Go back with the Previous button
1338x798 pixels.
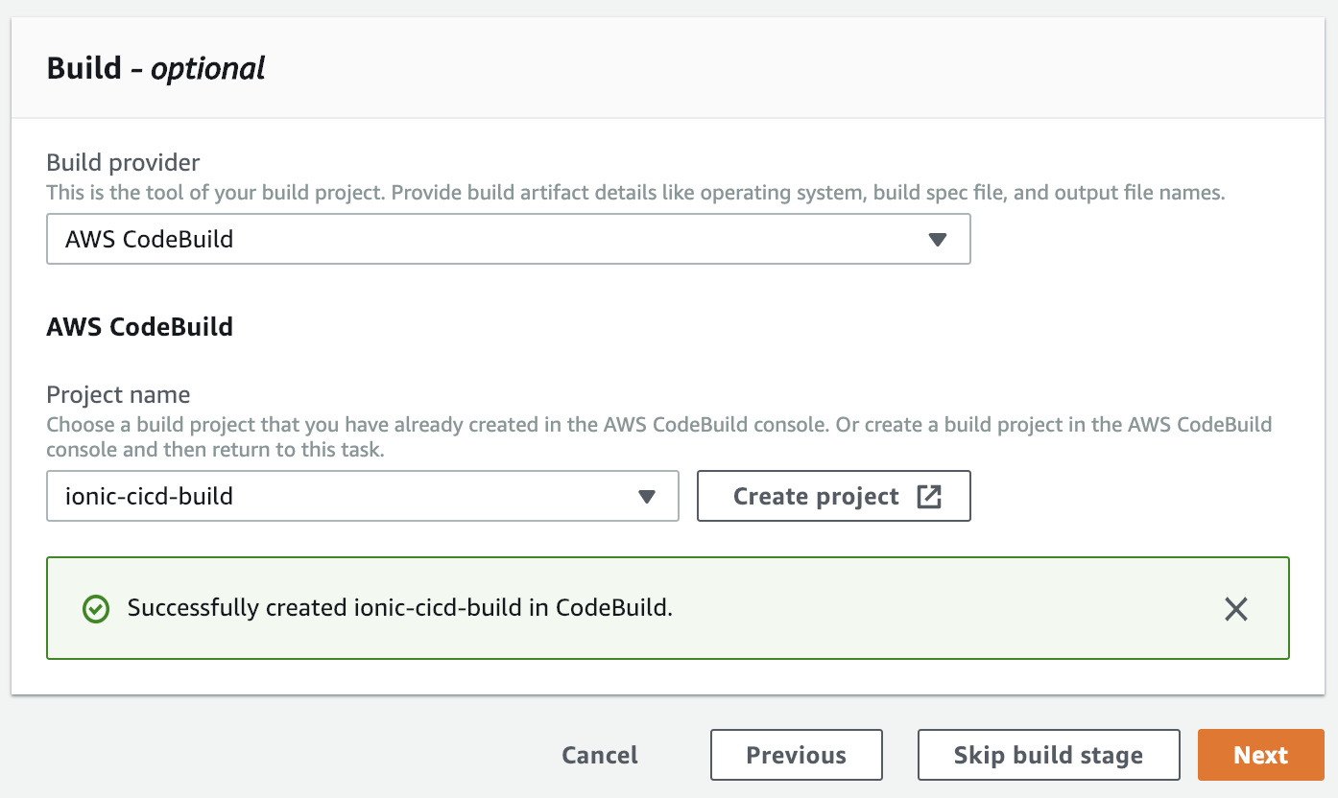tap(796, 755)
